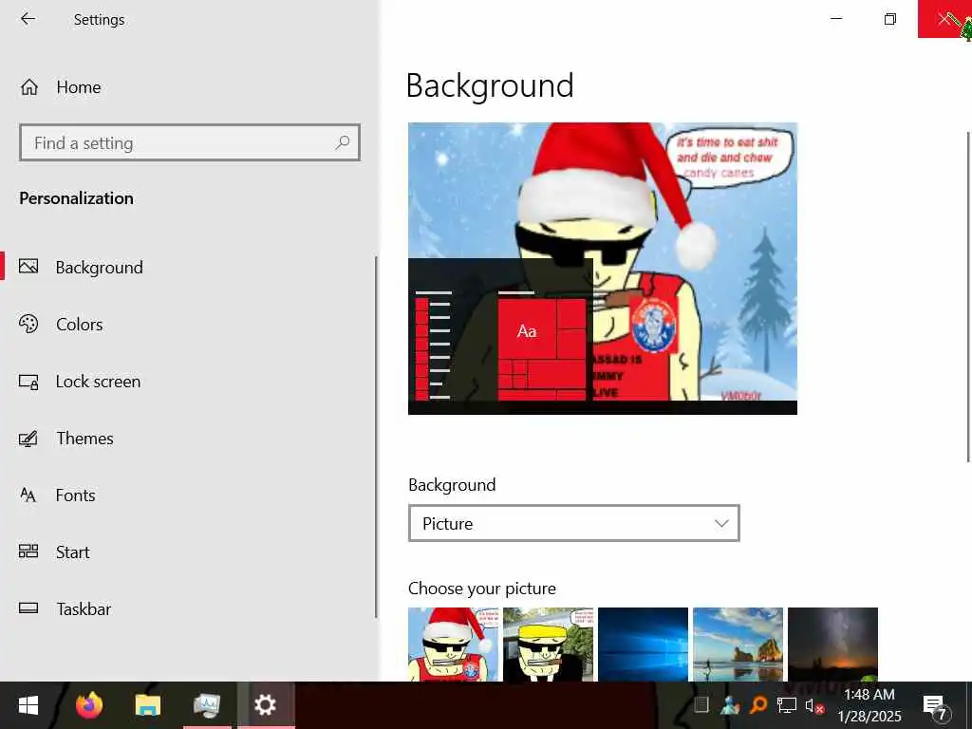Screen dimensions: 972x729
Task: Open the Fonts settings page
Action: point(76,495)
